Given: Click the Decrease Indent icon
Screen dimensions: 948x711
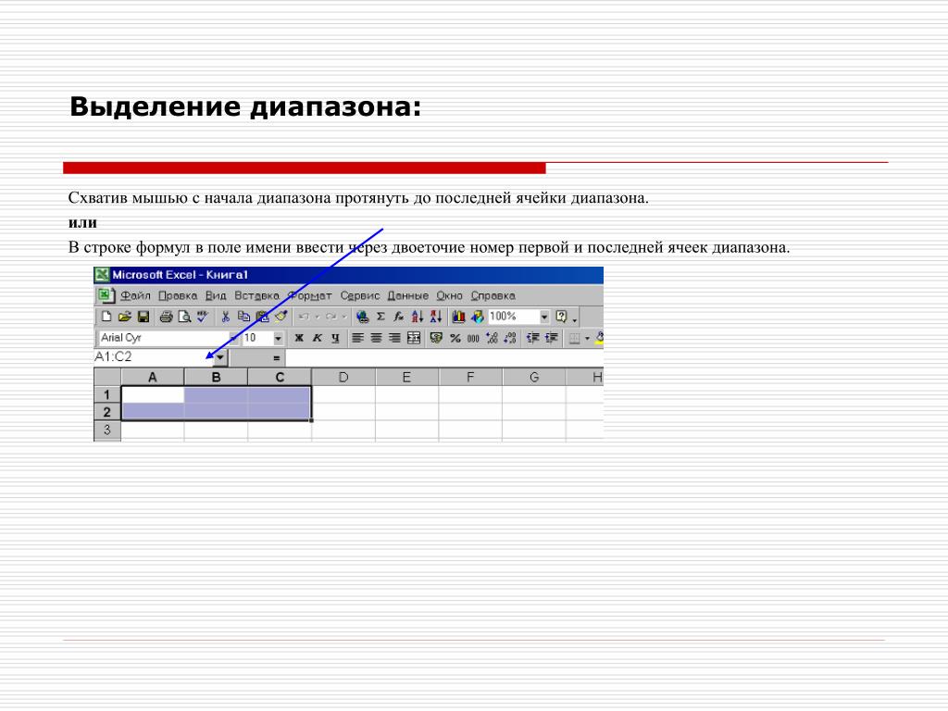Looking at the screenshot, I should (532, 338).
